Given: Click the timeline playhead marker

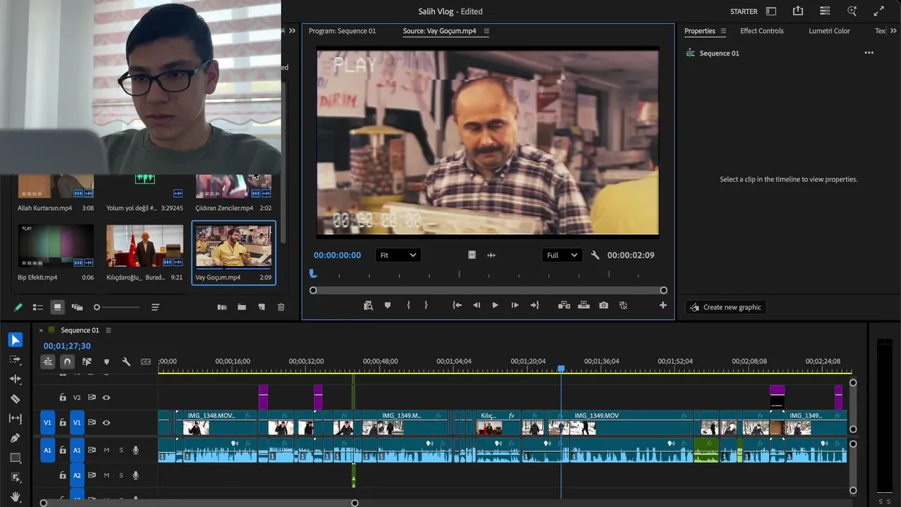Looking at the screenshot, I should (561, 368).
